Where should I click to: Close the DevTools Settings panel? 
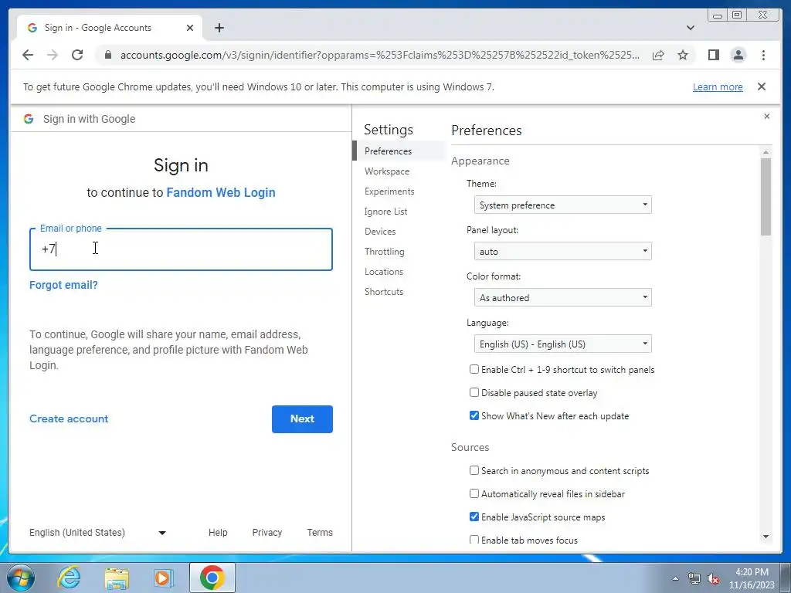coord(767,117)
